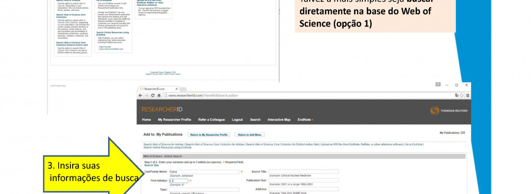Select the ResearcherID.com browser tab
Screen dimensions: 531x194
[158, 89]
